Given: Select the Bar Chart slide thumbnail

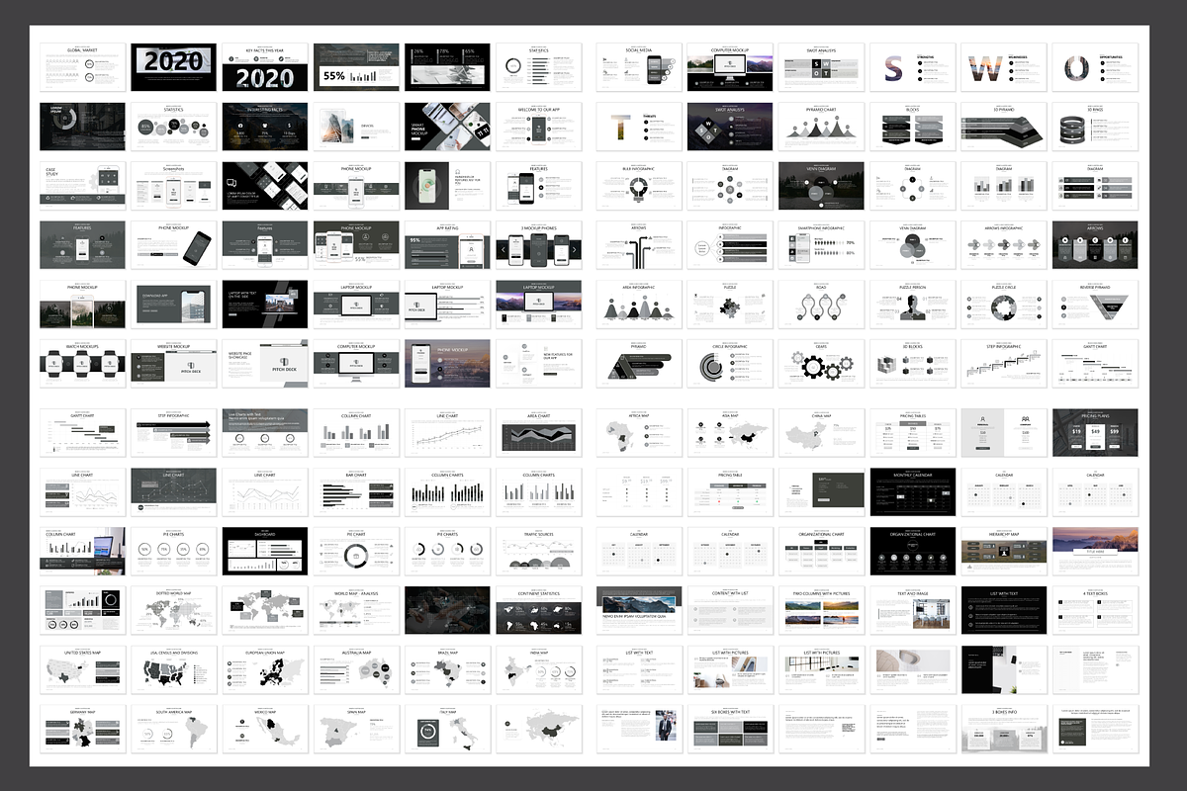Looking at the screenshot, I should pos(356,491).
